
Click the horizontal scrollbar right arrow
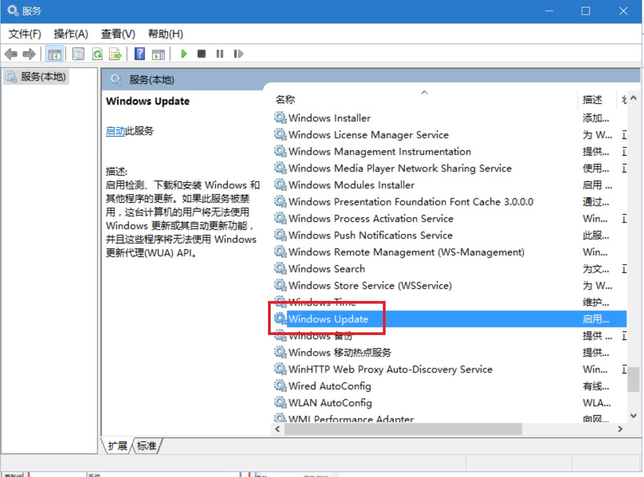(x=620, y=429)
